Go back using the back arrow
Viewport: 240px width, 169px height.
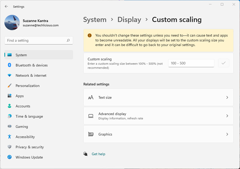click(6, 6)
